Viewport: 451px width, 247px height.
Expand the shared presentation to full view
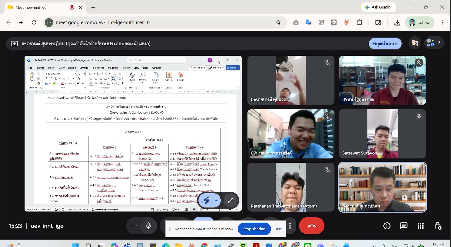pyautogui.click(x=231, y=201)
